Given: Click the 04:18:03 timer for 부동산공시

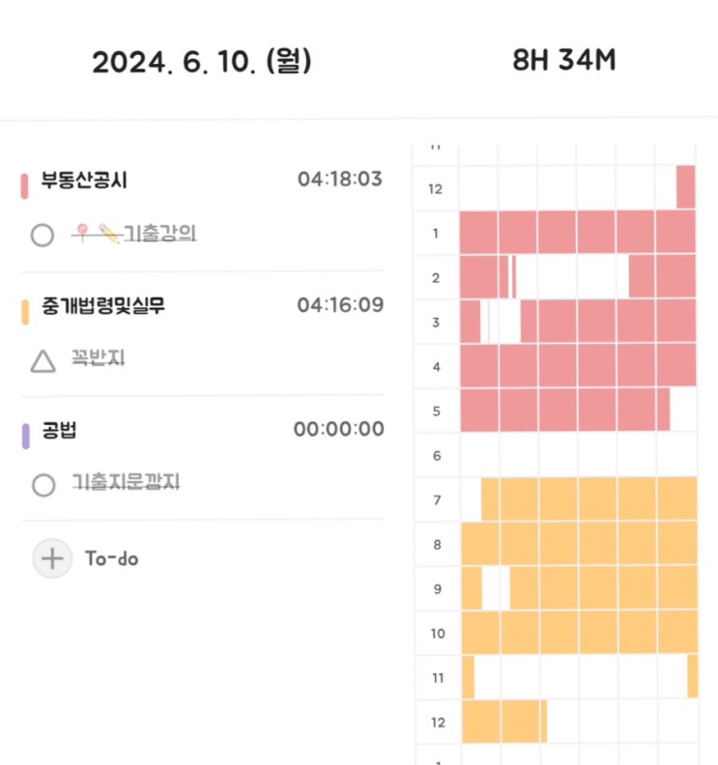Looking at the screenshot, I should (340, 180).
